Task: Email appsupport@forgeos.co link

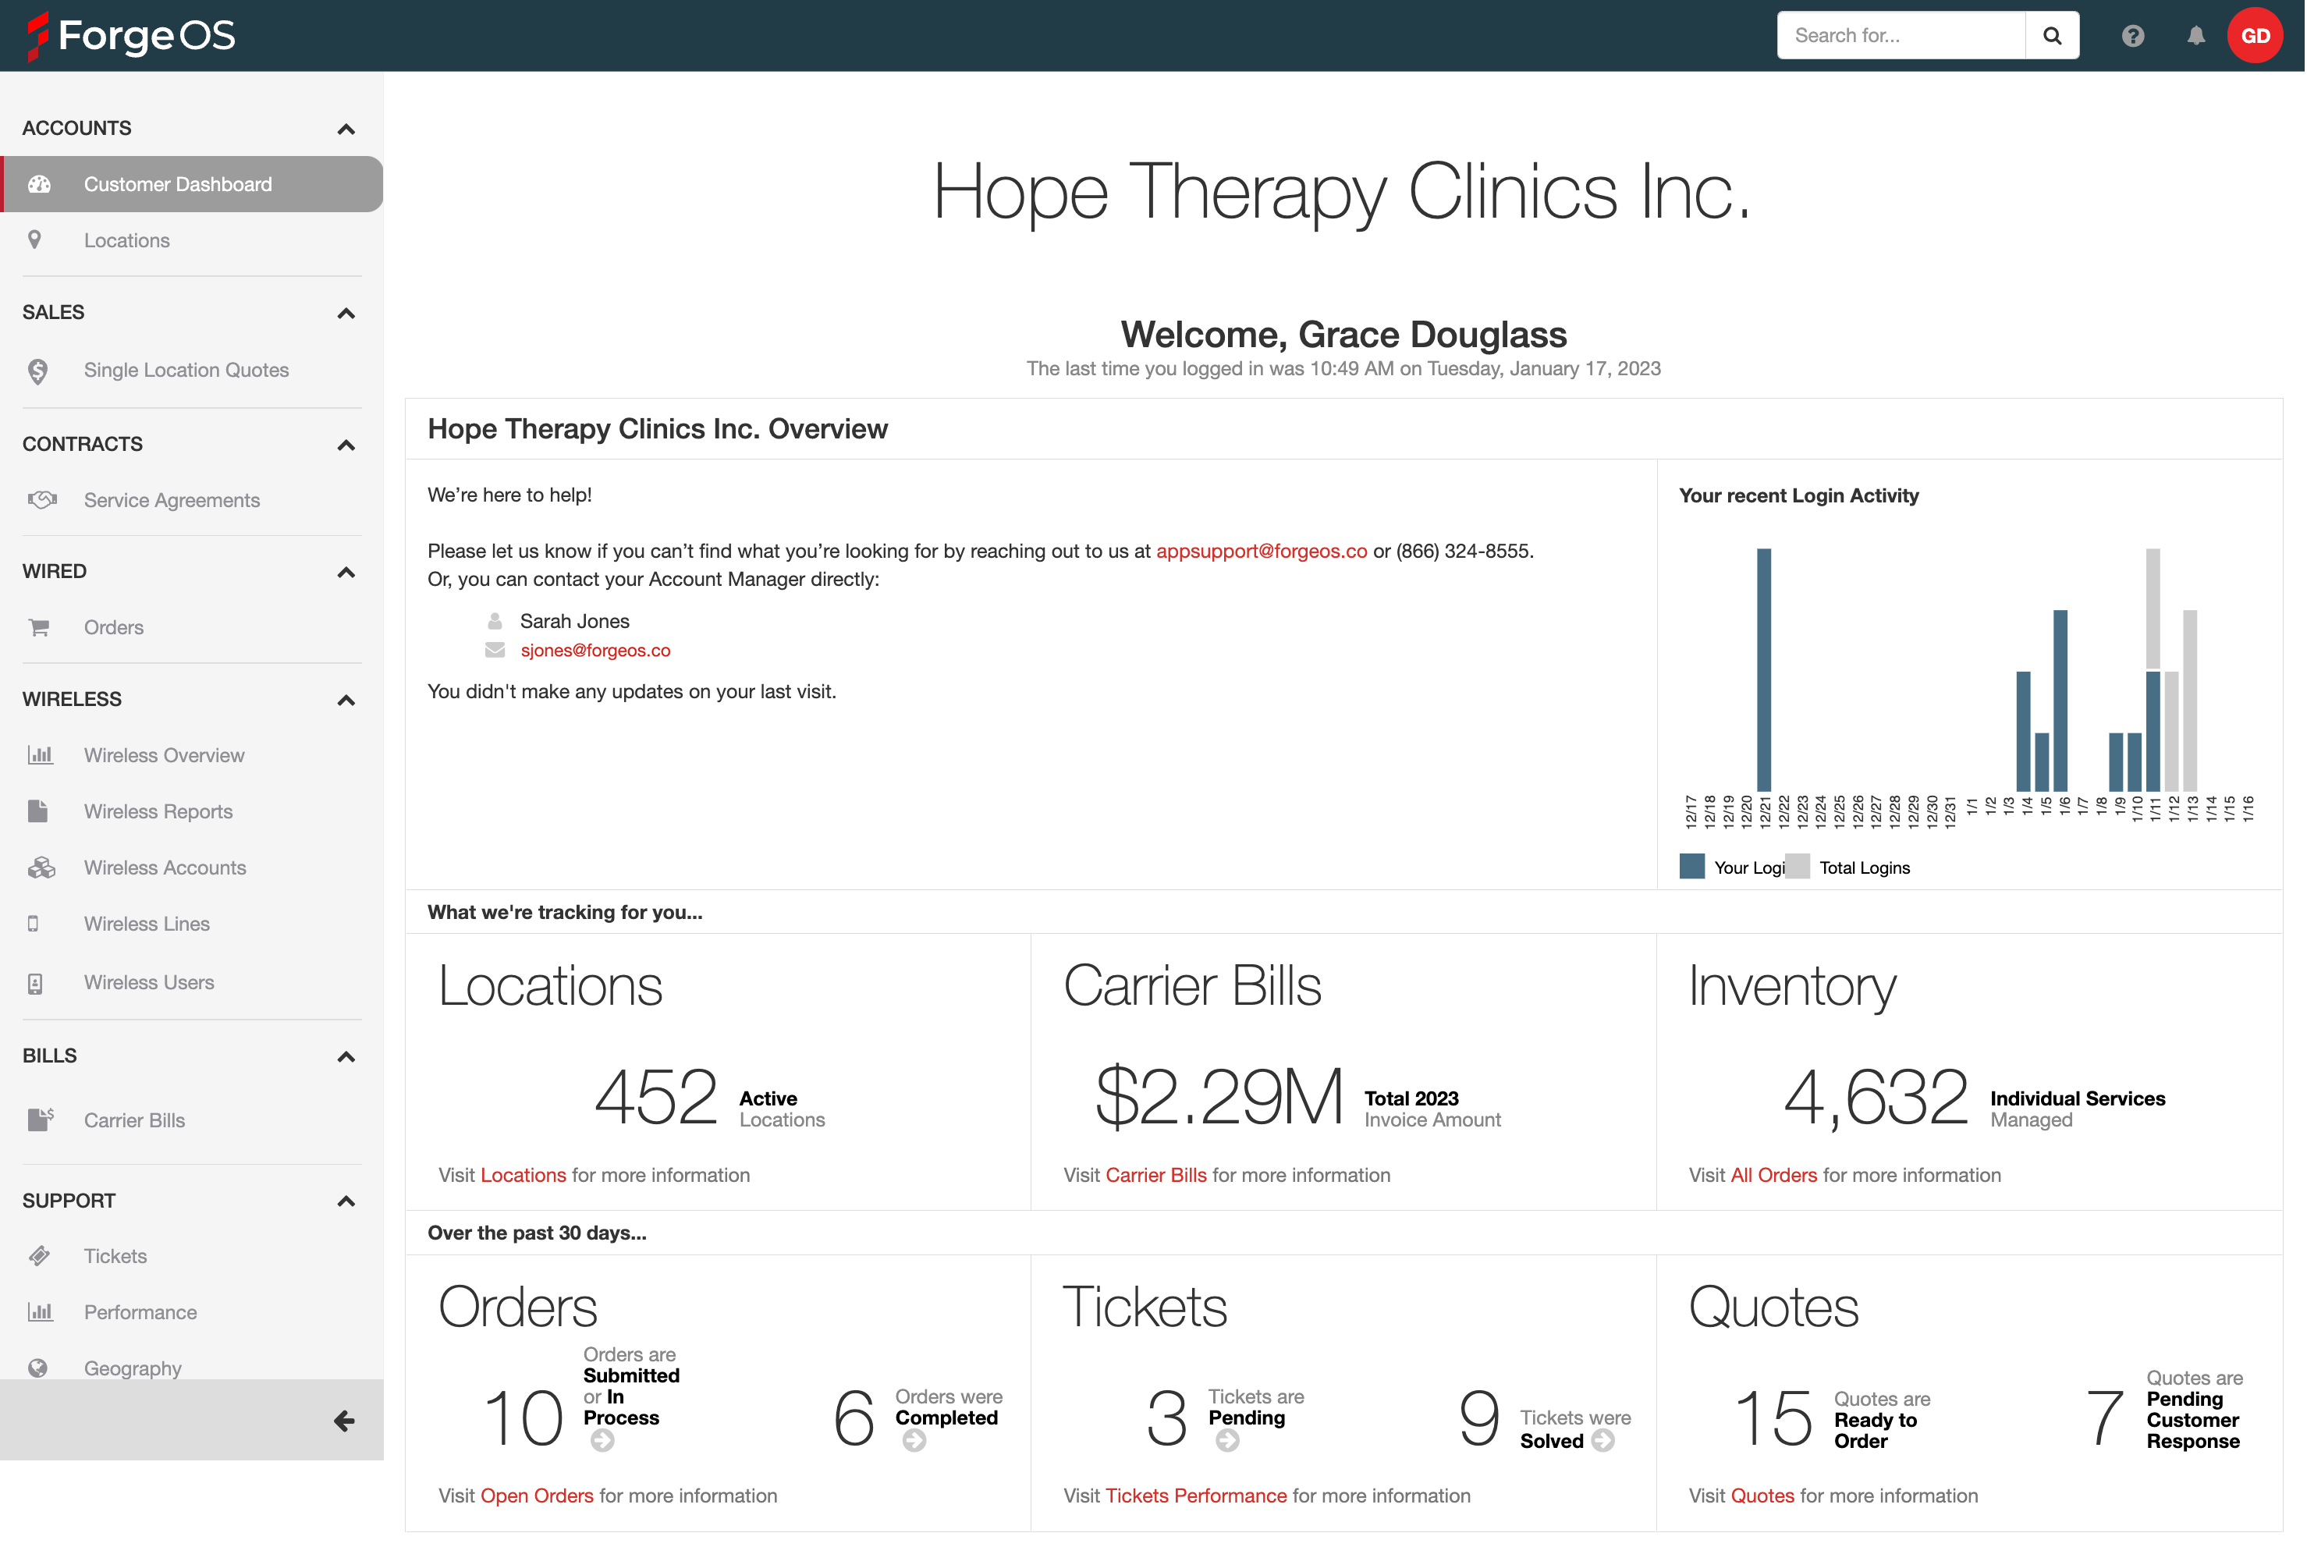Action: (x=1262, y=552)
